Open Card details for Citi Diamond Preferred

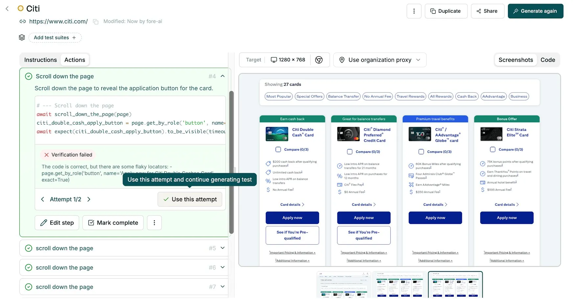pyautogui.click(x=364, y=205)
